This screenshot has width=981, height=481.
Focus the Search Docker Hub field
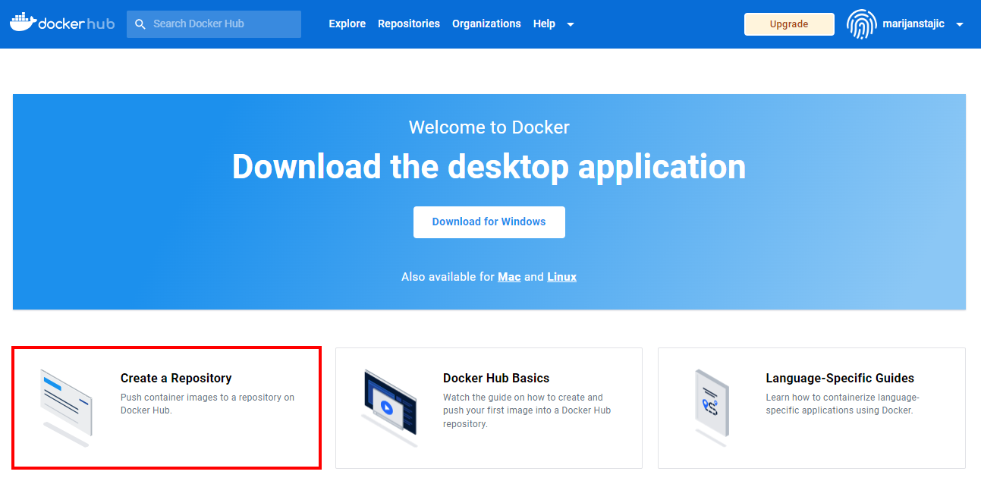(x=214, y=24)
